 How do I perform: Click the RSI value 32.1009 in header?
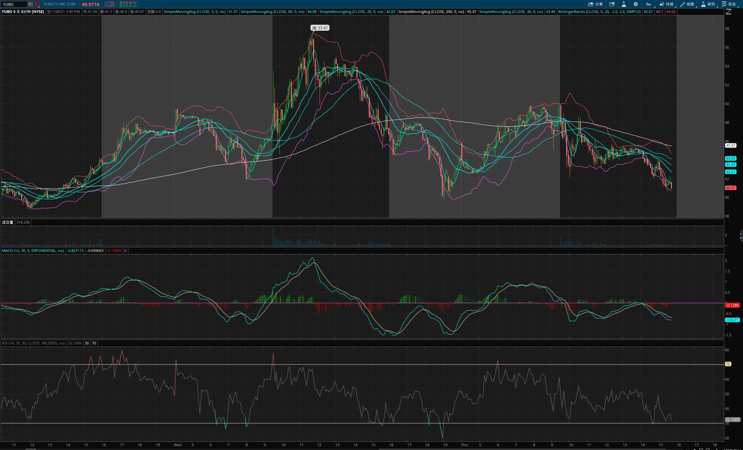click(x=75, y=343)
